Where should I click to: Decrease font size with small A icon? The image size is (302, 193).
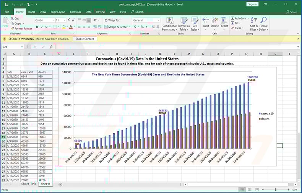click(73, 20)
